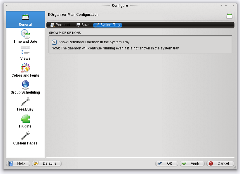Confirm with the OK button
The width and height of the screenshot is (240, 174).
click(167, 163)
